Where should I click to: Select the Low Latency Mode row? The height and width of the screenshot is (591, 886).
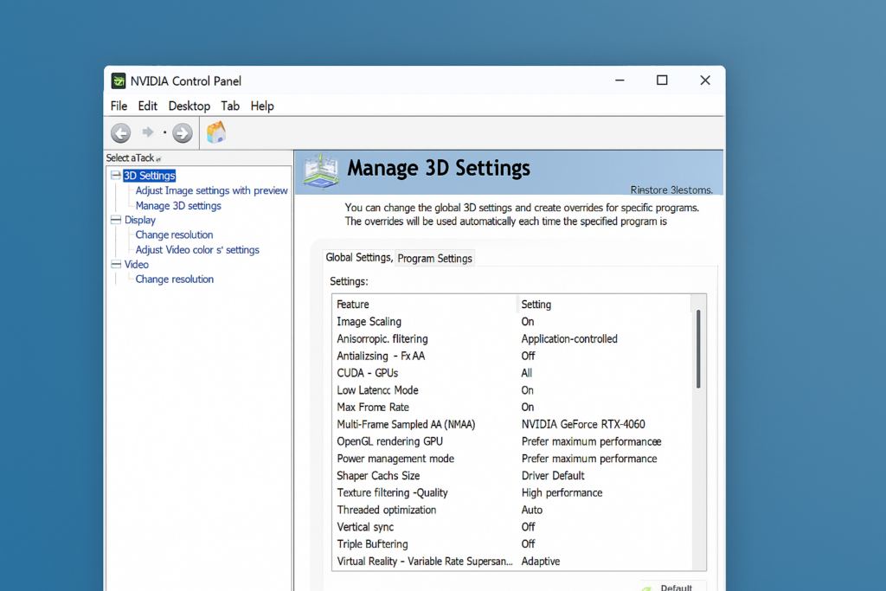click(x=511, y=390)
